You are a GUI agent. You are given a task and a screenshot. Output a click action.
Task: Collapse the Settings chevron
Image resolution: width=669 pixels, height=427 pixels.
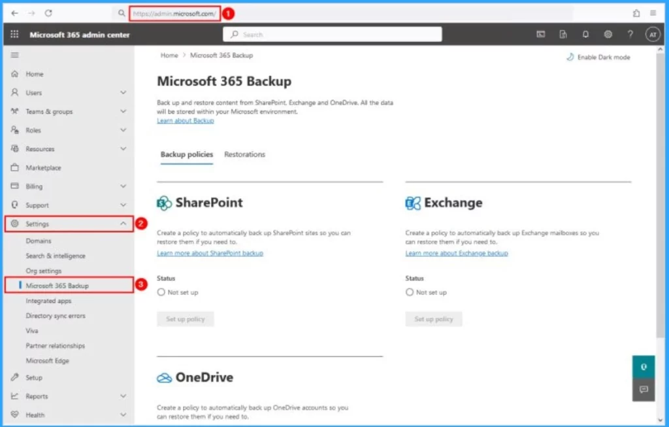point(123,224)
